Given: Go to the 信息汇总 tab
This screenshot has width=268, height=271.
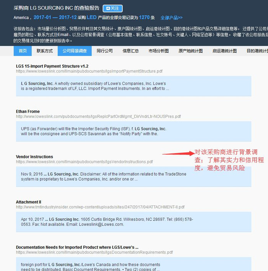Looking at the screenshot, I should 131,51.
